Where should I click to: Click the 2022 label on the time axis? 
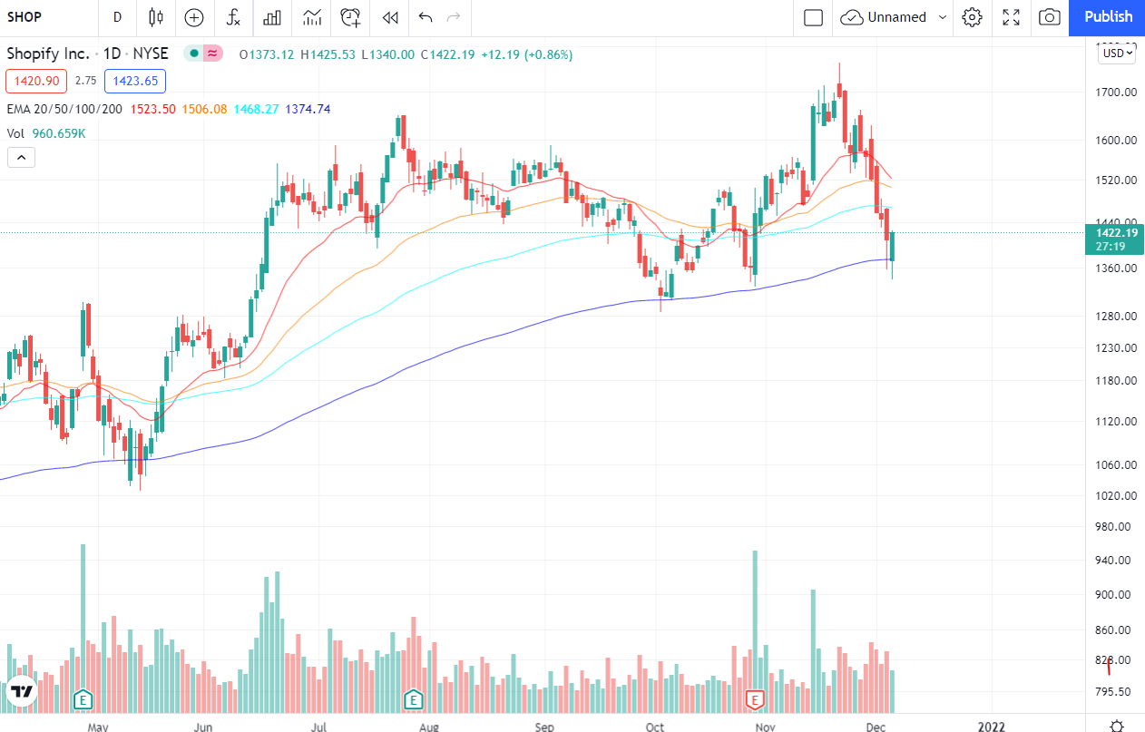pos(991,727)
